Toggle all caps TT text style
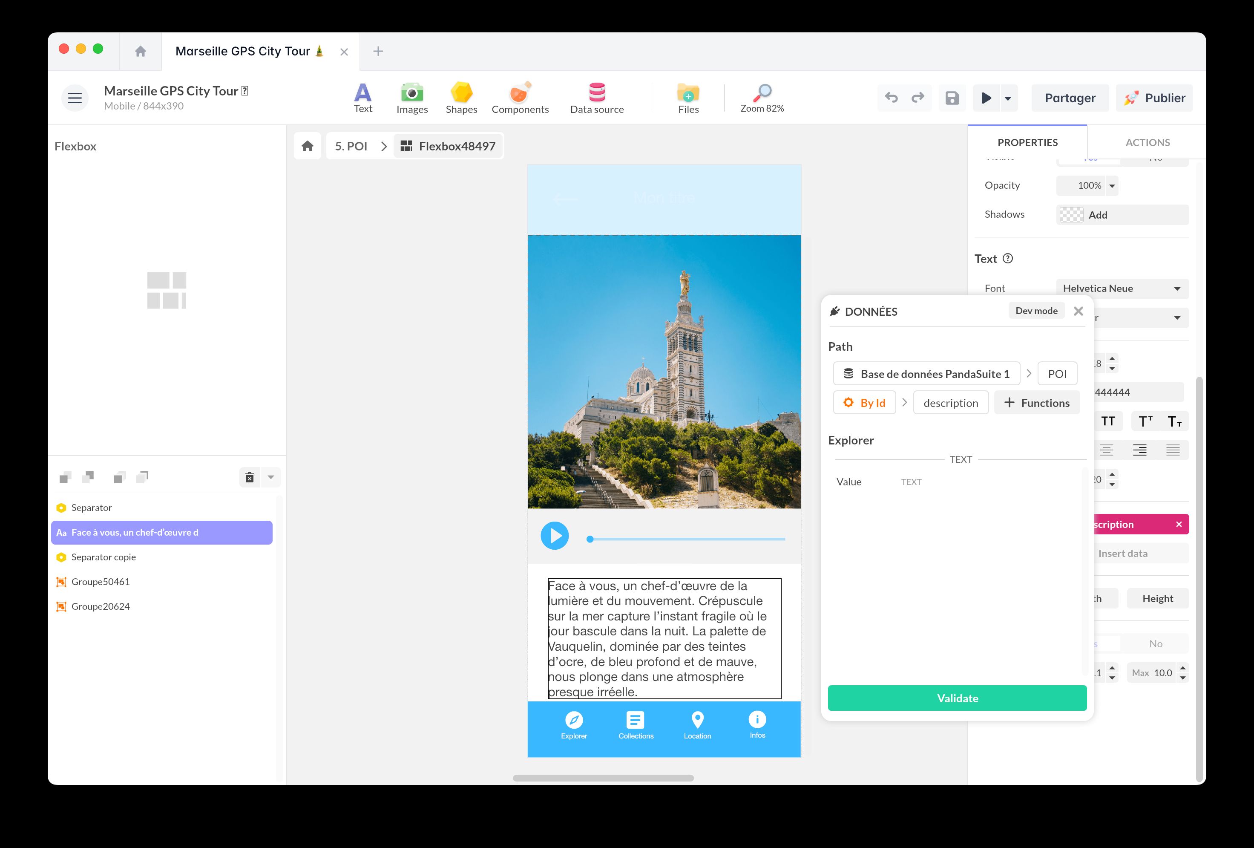This screenshot has width=1254, height=848. coord(1108,421)
